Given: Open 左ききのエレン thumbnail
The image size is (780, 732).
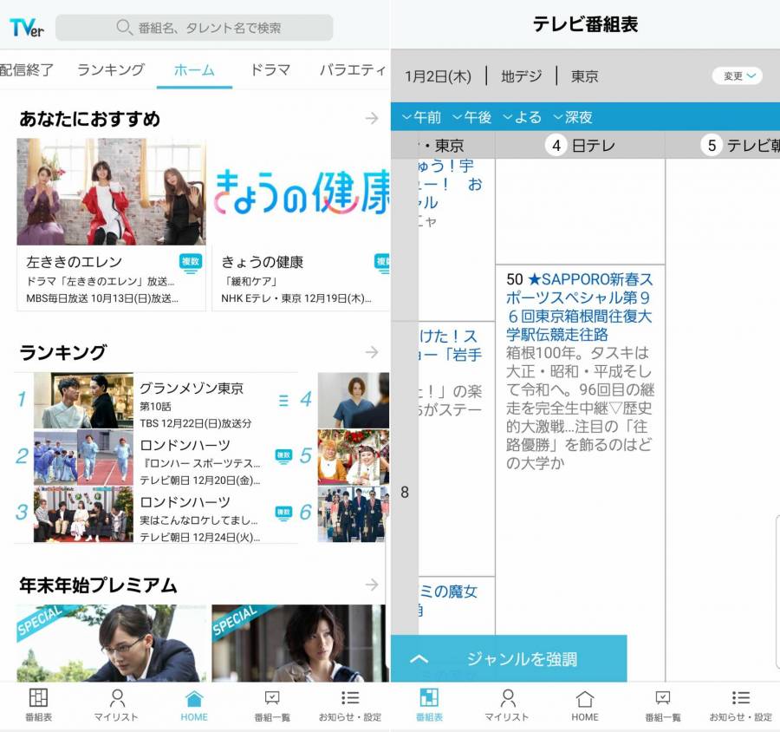Looking at the screenshot, I should [112, 192].
